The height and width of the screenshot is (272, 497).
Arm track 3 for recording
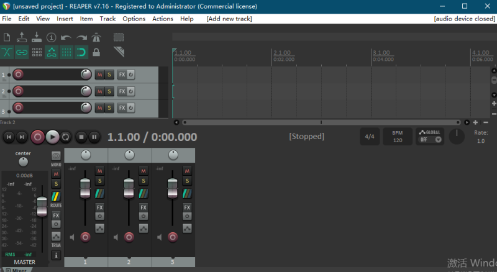point(18,108)
